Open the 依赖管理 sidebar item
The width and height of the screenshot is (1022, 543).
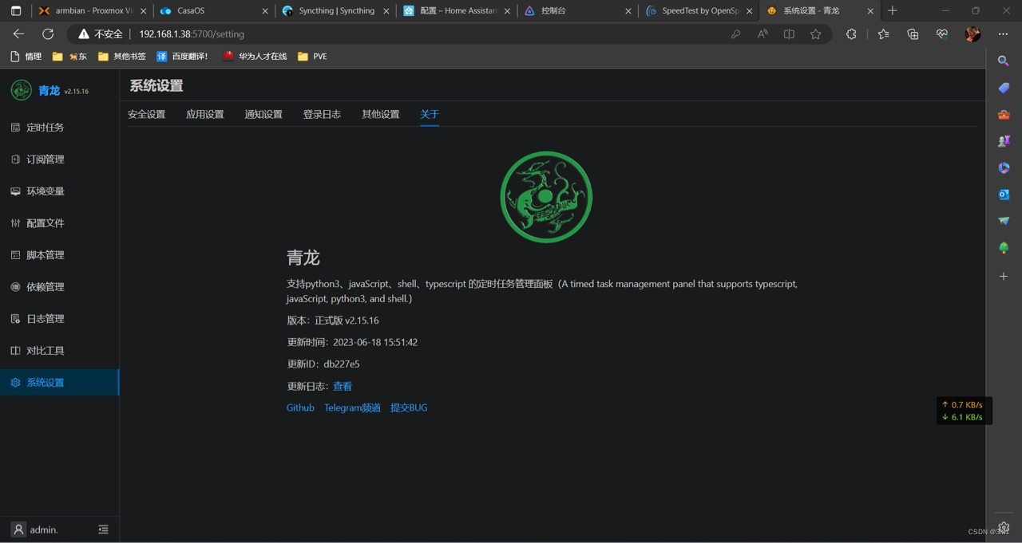pyautogui.click(x=59, y=287)
